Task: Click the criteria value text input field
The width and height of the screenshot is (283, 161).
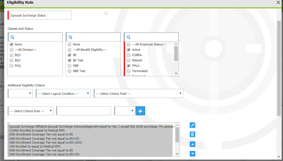Action: [x=84, y=111]
